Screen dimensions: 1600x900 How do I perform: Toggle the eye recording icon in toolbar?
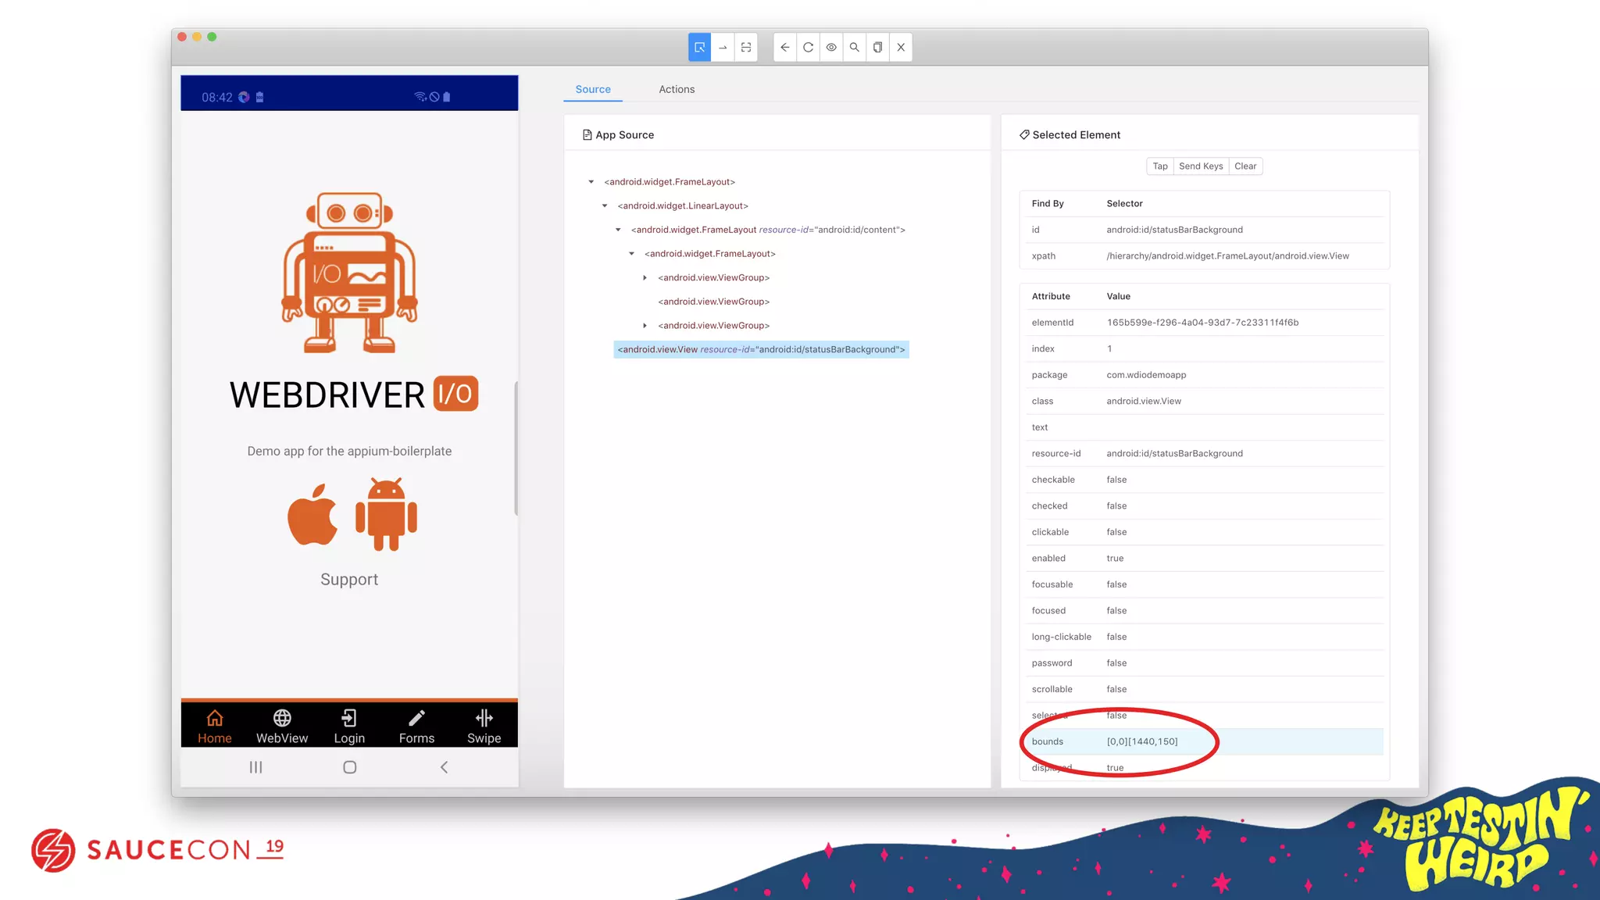click(x=831, y=48)
